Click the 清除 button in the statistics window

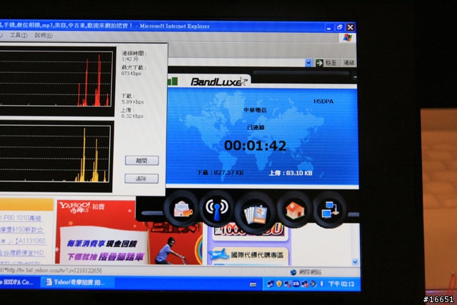(x=141, y=179)
